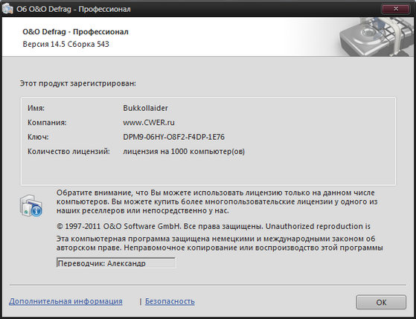The height and width of the screenshot is (319, 416).
Task: Click the Обратите внимание license notice paragraph
Action: (x=217, y=202)
